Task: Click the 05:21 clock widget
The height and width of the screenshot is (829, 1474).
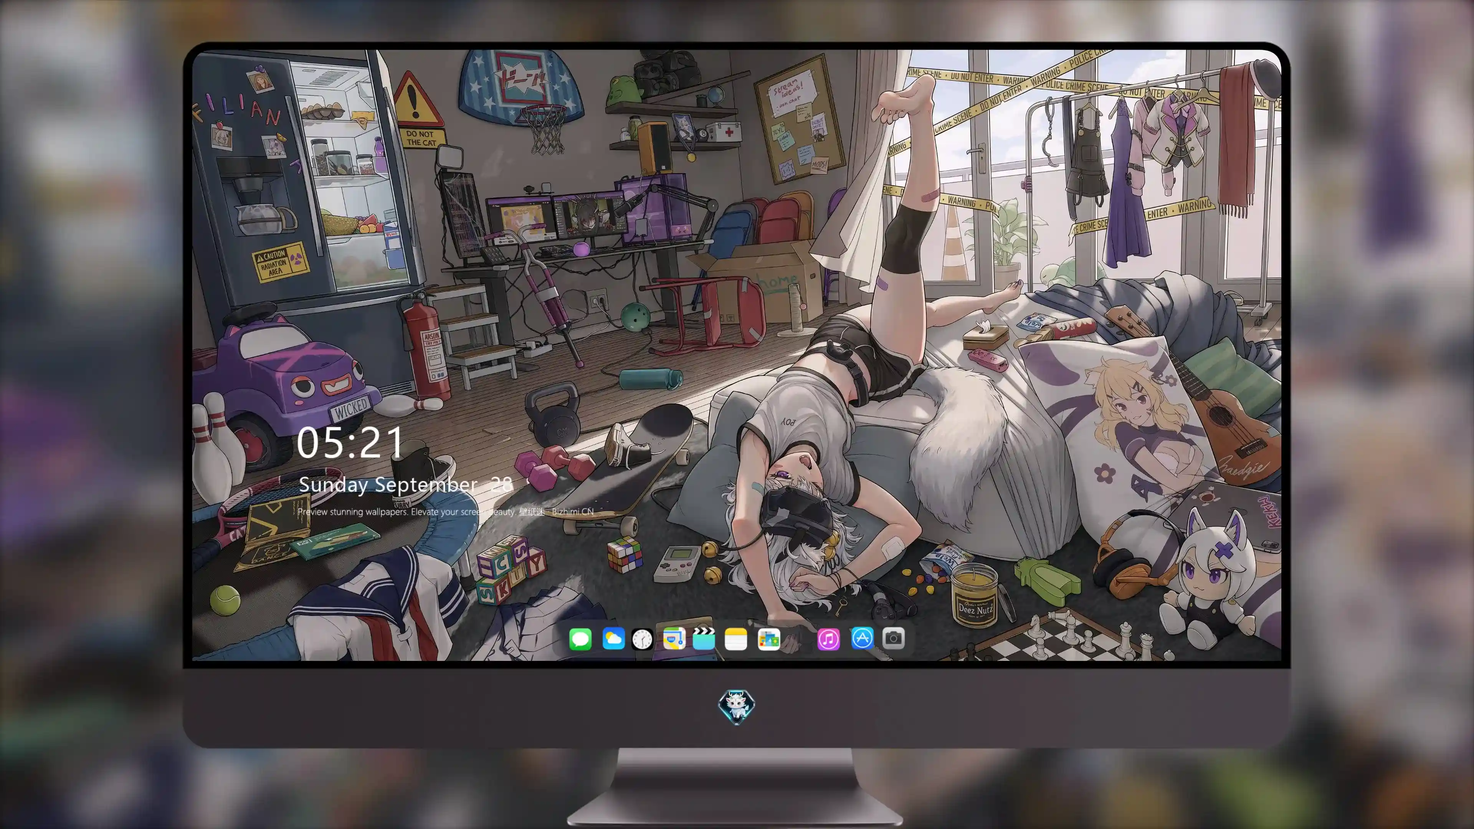Action: [350, 443]
